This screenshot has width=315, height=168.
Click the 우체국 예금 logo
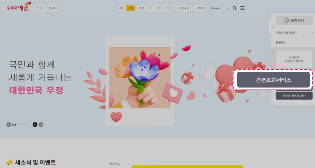(19, 7)
